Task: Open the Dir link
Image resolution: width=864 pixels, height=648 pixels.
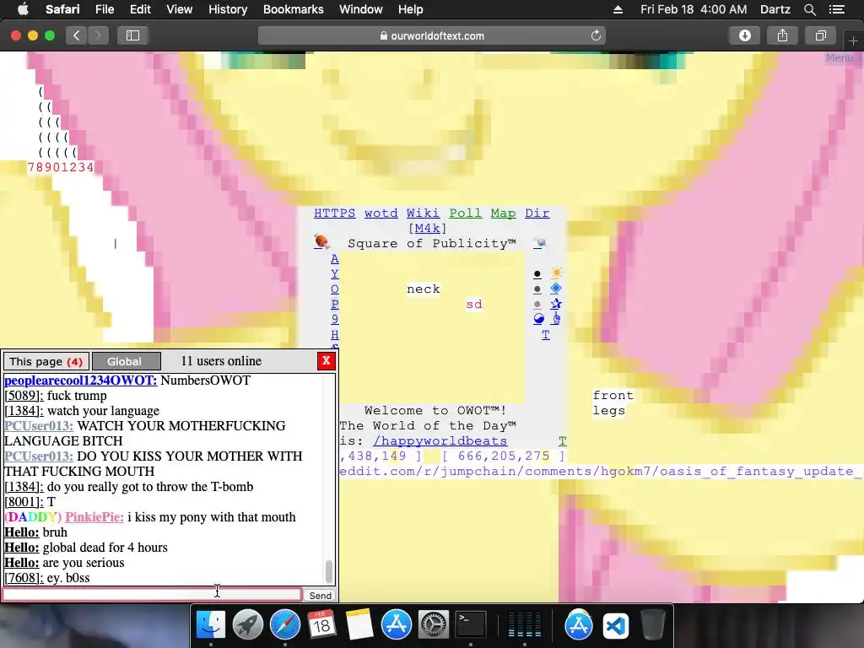Action: 537,213
